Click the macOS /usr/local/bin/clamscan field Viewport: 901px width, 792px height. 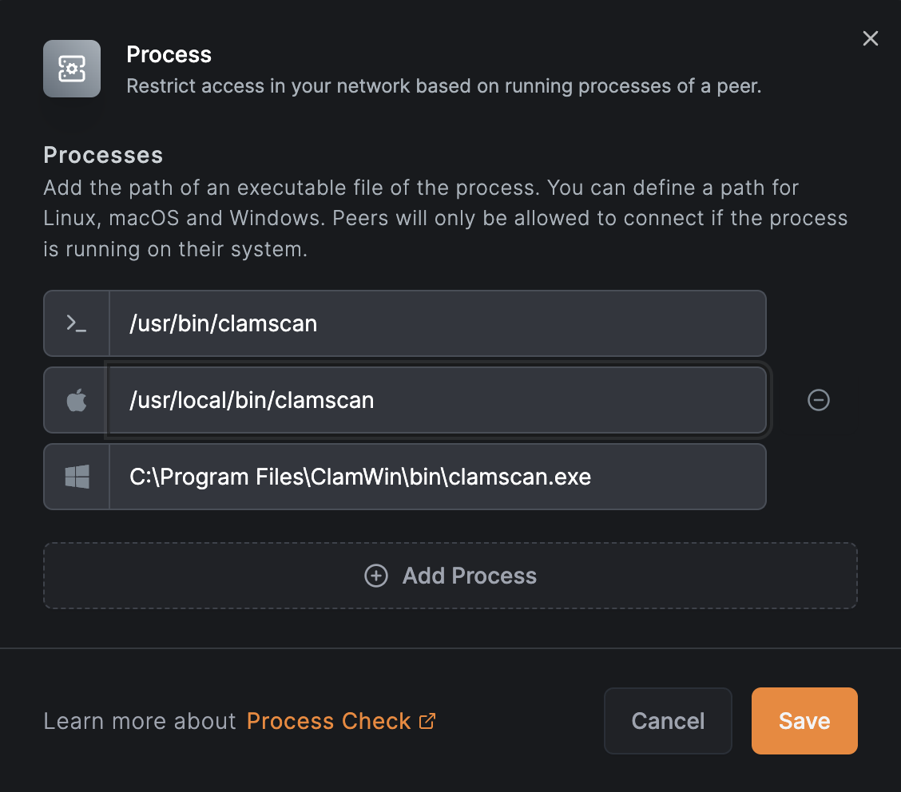439,400
